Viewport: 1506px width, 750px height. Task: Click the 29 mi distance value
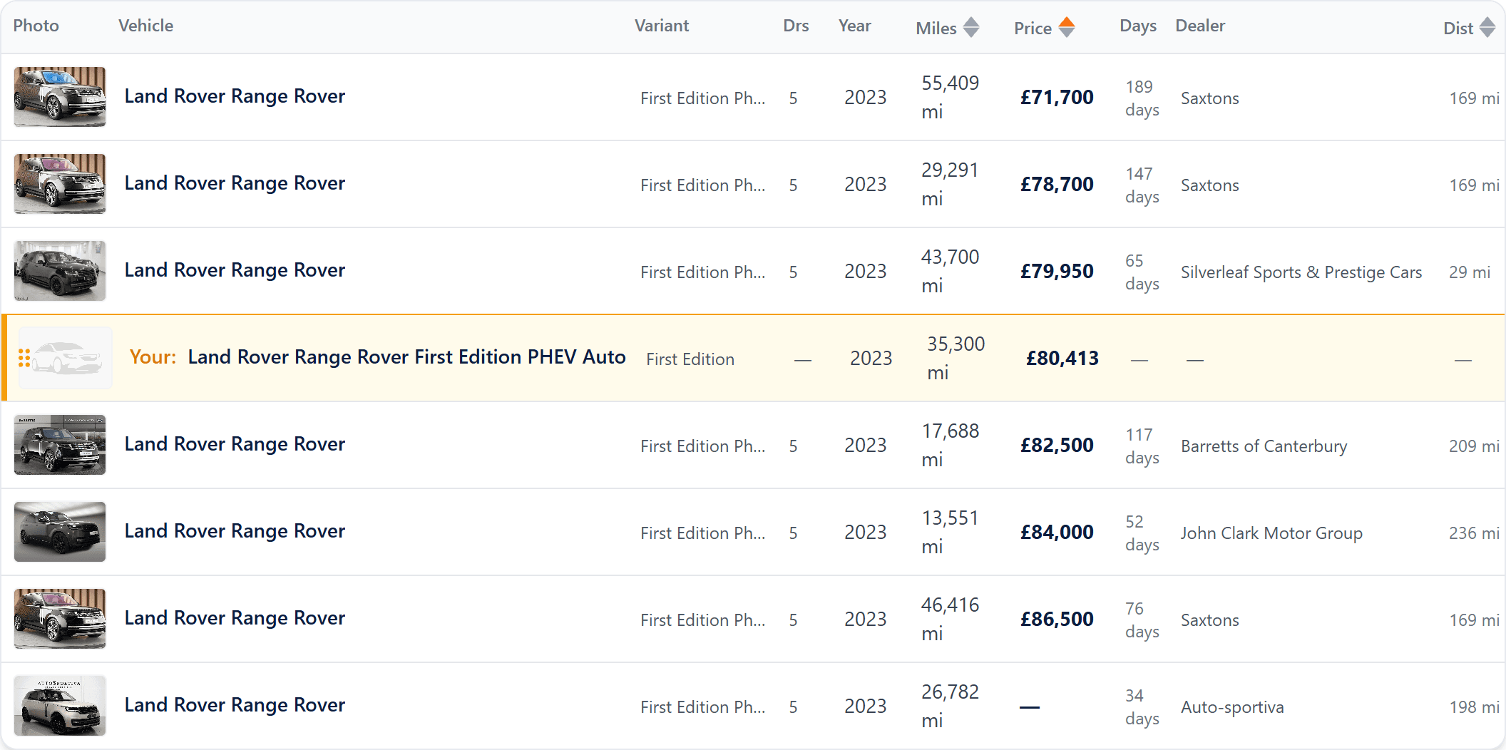[x=1470, y=272]
